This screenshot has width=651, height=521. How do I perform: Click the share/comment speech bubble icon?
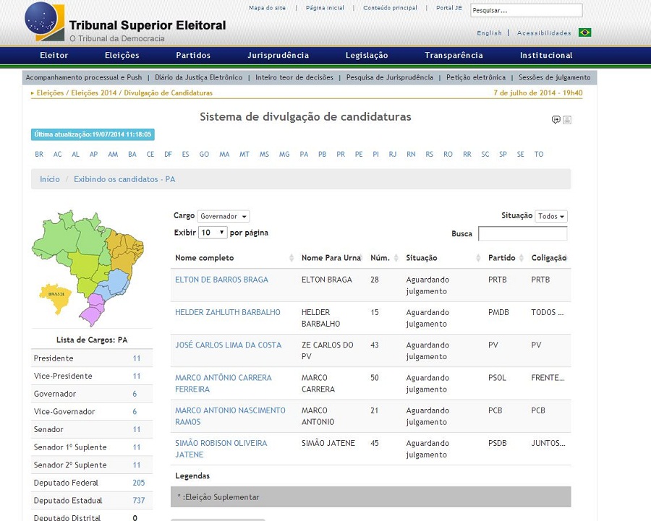point(556,120)
